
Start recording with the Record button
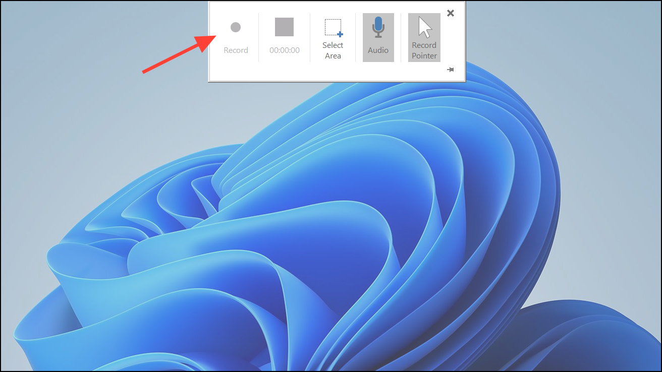(236, 37)
